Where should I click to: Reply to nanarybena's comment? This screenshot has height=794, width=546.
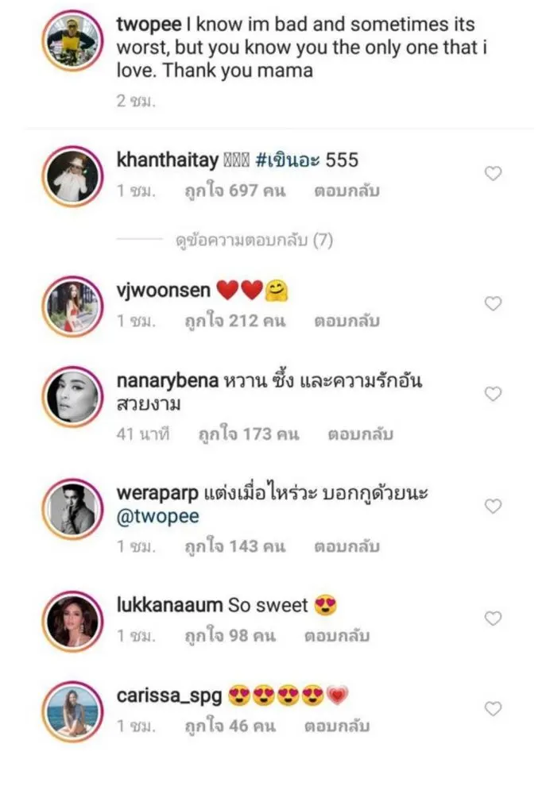361,434
